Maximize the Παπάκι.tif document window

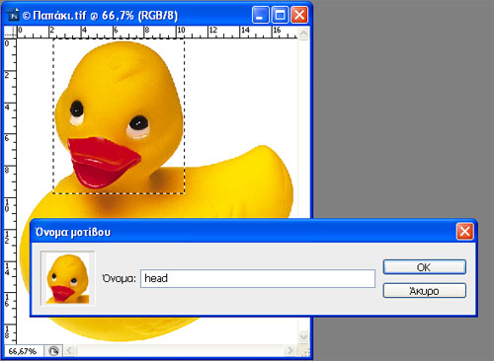[x=280, y=15]
